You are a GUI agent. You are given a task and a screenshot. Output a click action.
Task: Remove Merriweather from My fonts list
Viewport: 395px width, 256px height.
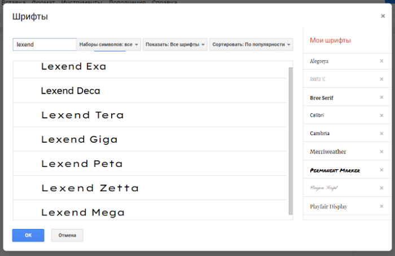pos(381,152)
